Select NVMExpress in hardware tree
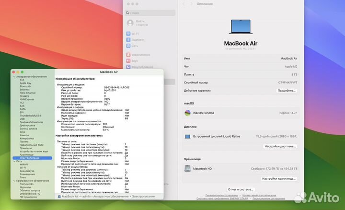 [27, 100]
